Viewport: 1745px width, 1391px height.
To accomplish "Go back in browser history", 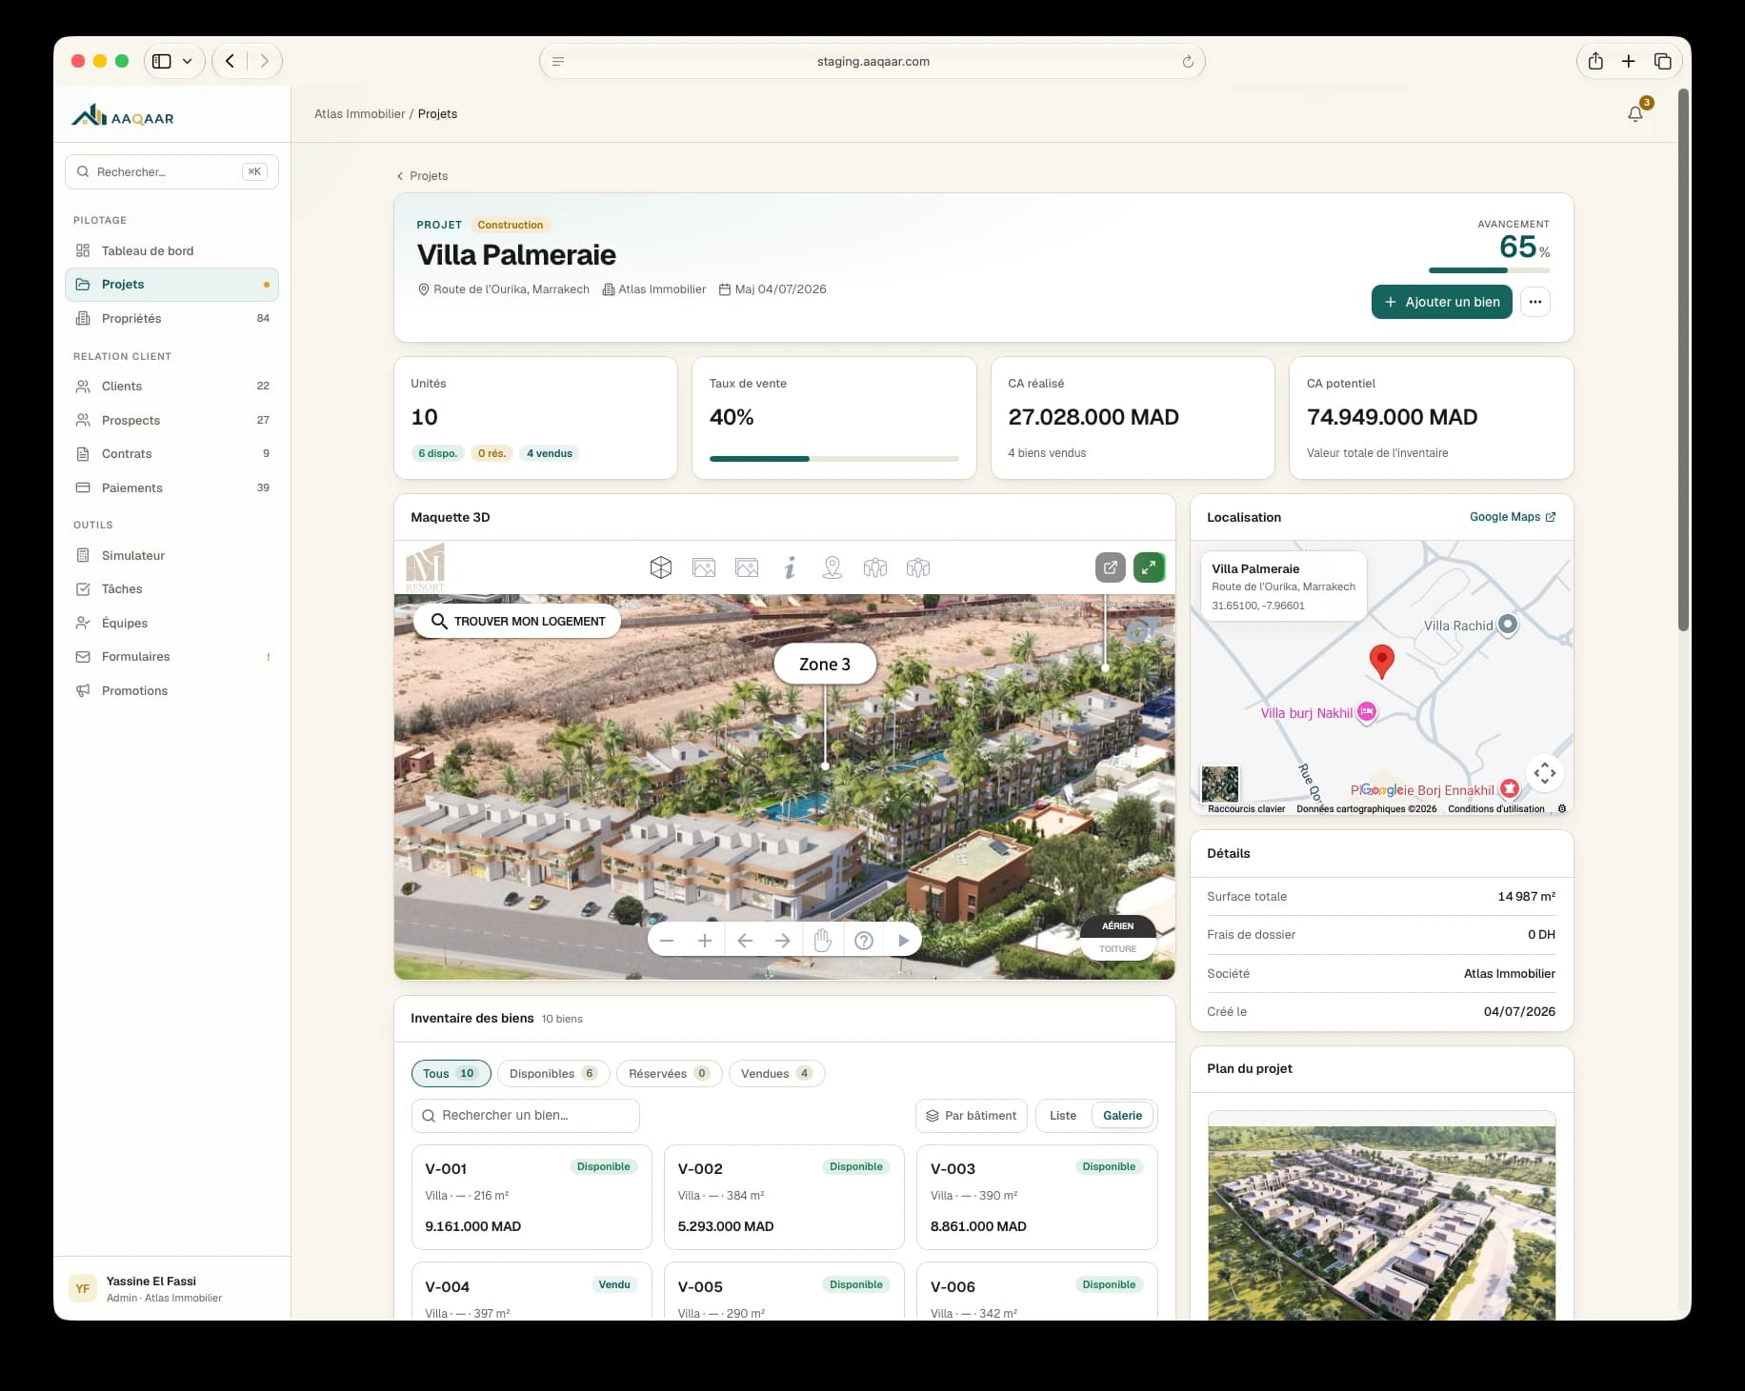I will pos(230,61).
